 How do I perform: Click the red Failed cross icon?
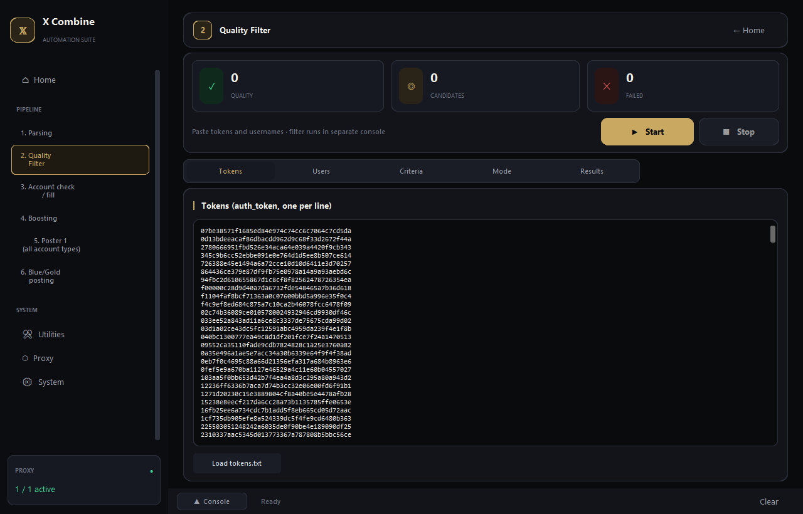[x=607, y=86]
